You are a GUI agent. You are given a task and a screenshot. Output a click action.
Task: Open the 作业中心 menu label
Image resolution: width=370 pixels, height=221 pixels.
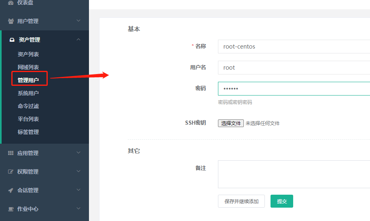(x=28, y=209)
